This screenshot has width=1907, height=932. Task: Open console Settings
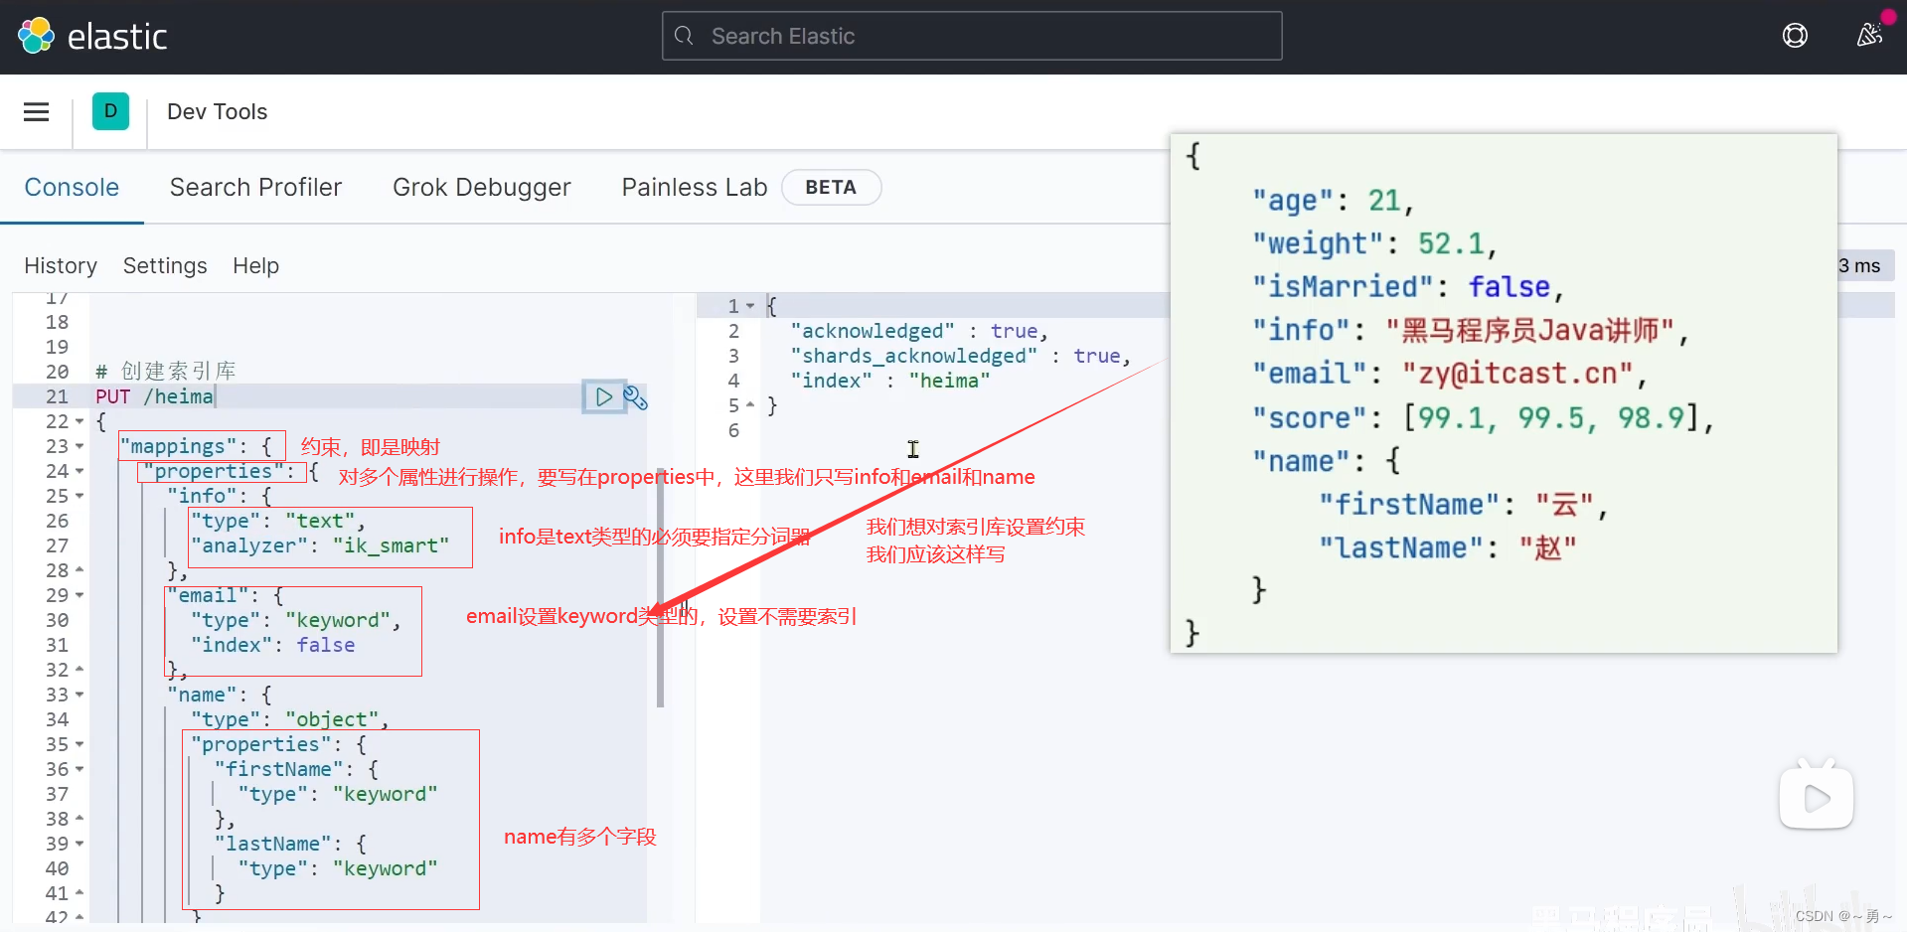click(165, 266)
